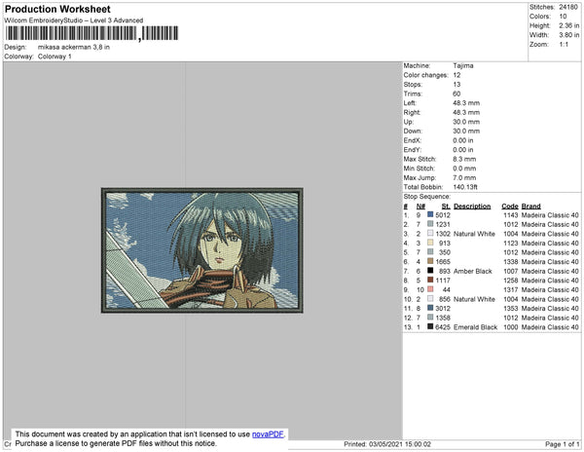The width and height of the screenshot is (584, 452).
Task: Select the white swatch in stop 10
Action: pyautogui.click(x=430, y=298)
